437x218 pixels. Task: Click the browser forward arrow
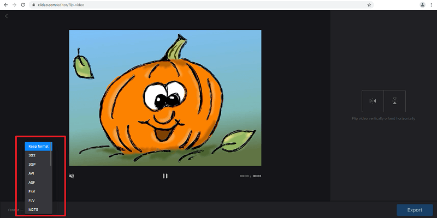coord(14,5)
